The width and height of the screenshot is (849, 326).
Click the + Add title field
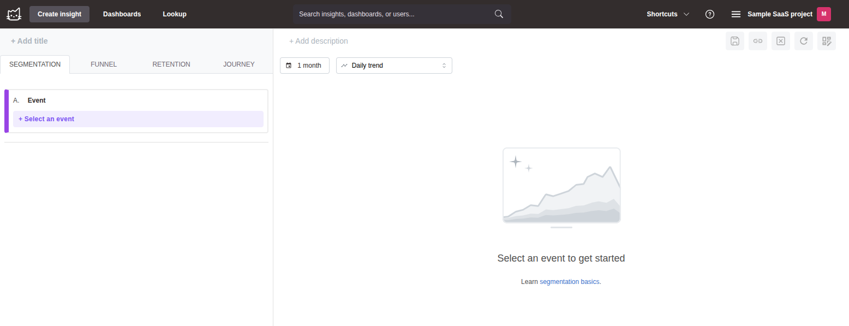29,41
